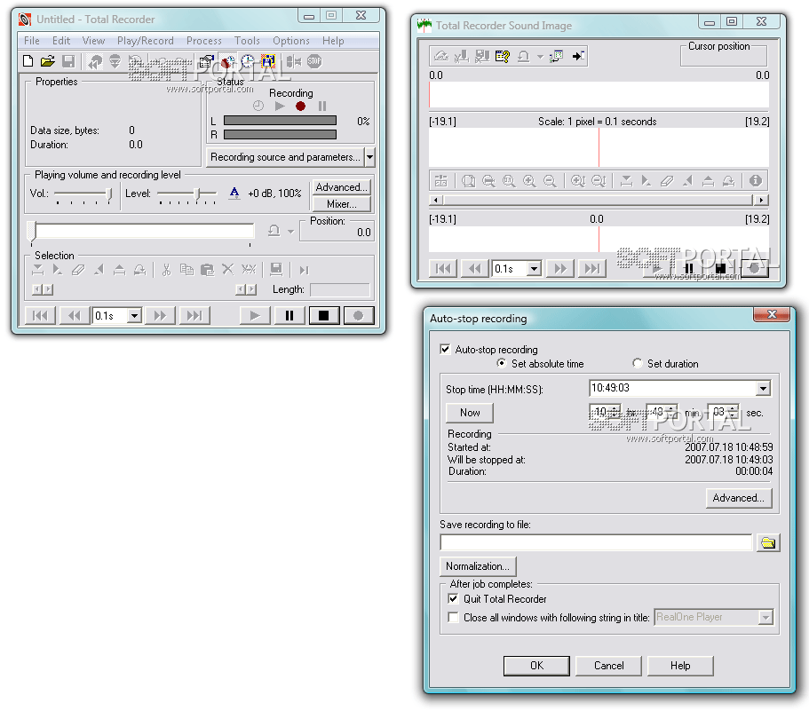809x711 pixels.
Task: Click the zoom in magnifier in Sound Image
Action: pyautogui.click(x=529, y=181)
